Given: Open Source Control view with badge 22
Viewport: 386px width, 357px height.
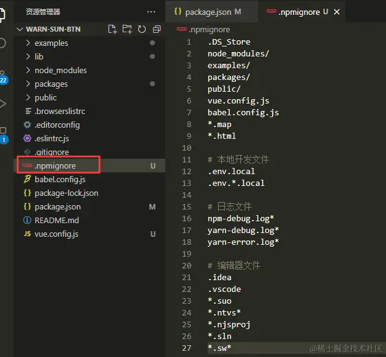Looking at the screenshot, I should pos(3,77).
